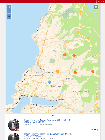Viewport: 105px width, 140px height.
Task: Close the map view with X button
Action: pos(96,7)
